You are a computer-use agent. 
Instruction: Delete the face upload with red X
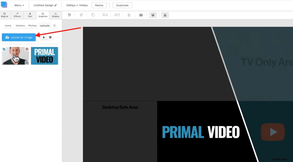click(27, 49)
